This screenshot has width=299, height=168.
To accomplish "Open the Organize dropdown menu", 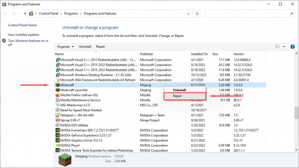I will 65,47.
